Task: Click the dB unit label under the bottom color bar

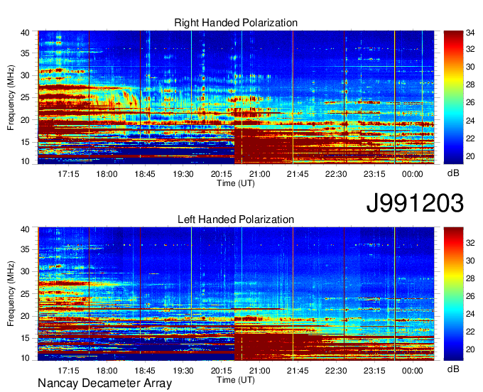Action: [453, 369]
